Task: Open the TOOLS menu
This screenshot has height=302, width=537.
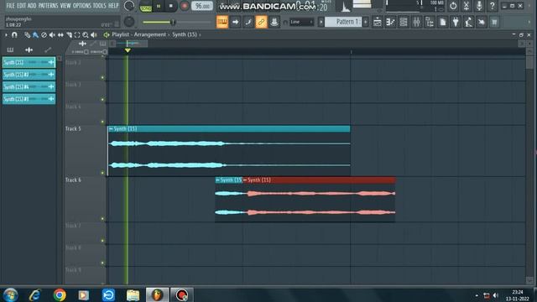Action: pyautogui.click(x=100, y=6)
